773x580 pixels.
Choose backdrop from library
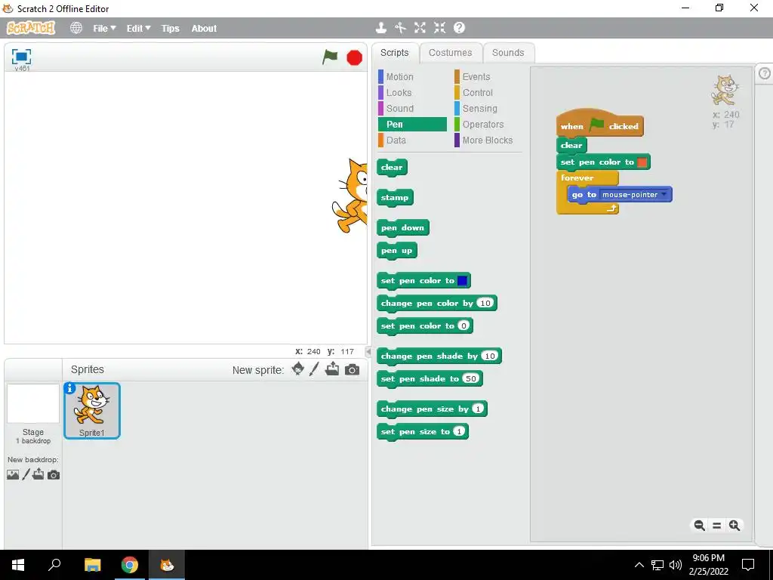13,474
